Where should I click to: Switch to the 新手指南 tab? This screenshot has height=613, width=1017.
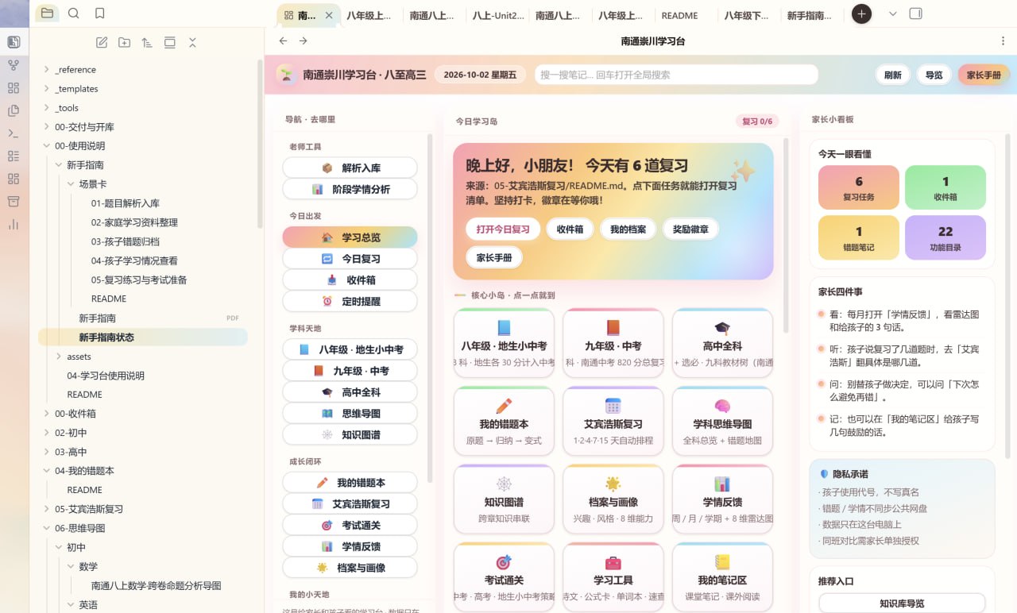click(810, 15)
